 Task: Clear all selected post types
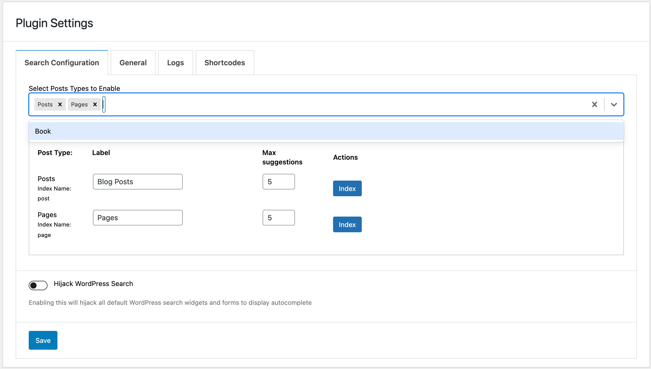pos(595,104)
